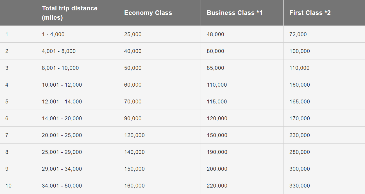Image resolution: width=365 pixels, height=194 pixels.
Task: Click the 330,000 First Class value
Action: (300, 186)
